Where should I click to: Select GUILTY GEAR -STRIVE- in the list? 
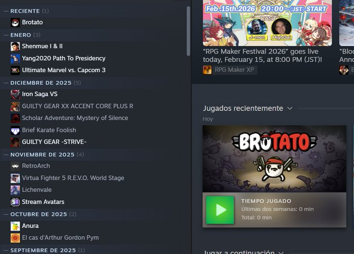54,142
